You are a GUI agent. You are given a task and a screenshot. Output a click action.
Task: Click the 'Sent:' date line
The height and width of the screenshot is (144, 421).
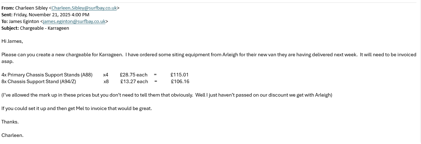[45, 15]
